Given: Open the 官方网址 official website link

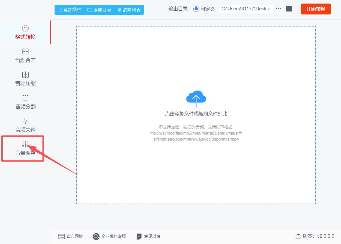Looking at the screenshot, I should pyautogui.click(x=70, y=236).
